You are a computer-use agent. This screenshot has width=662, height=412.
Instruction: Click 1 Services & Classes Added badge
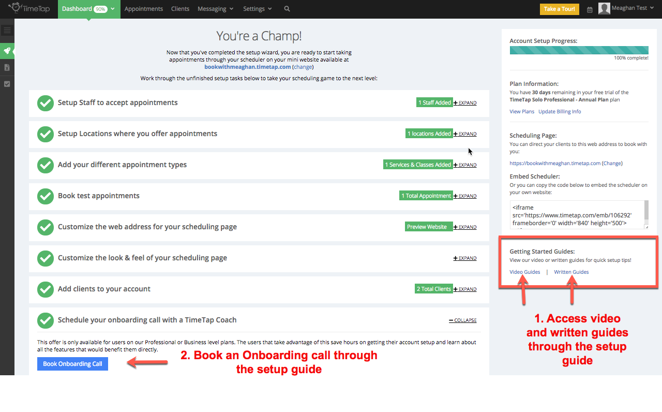(x=418, y=165)
